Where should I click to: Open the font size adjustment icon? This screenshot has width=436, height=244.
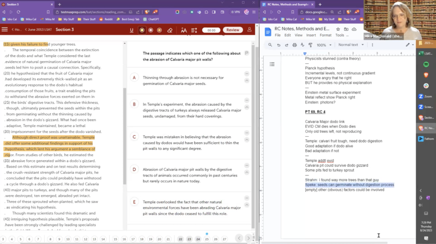184,30
